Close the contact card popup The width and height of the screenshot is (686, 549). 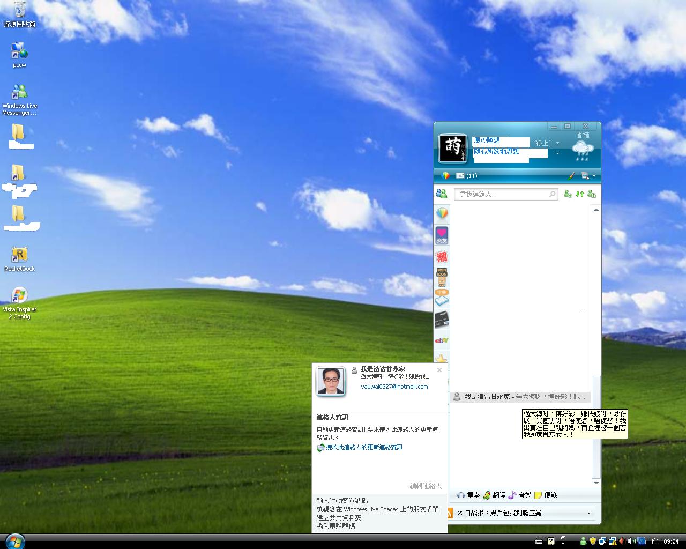coord(439,369)
